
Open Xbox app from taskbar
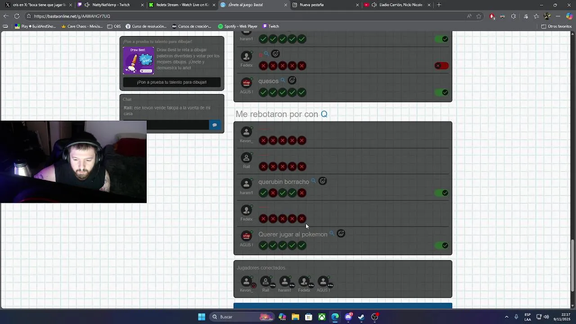pyautogui.click(x=322, y=317)
